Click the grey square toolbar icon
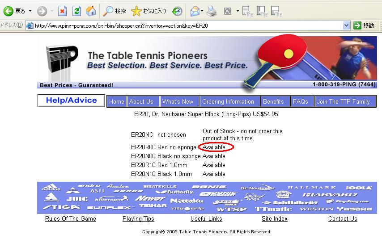The width and height of the screenshot is (382, 243). [228, 11]
